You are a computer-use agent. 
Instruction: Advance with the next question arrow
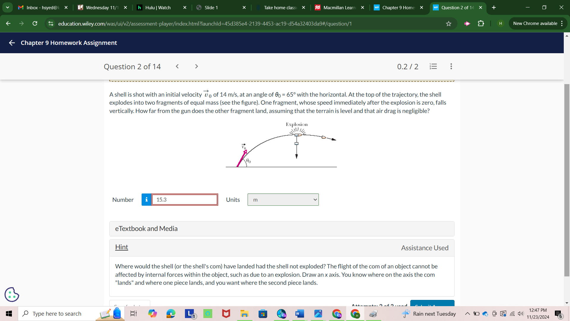[x=196, y=66]
